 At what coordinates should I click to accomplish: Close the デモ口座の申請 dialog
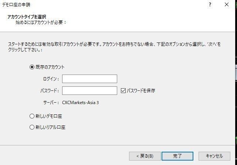pos(227,5)
